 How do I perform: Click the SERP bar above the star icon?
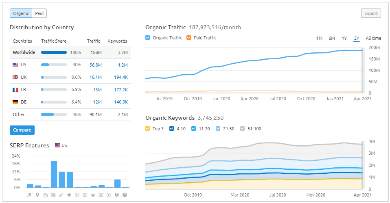tap(70, 180)
